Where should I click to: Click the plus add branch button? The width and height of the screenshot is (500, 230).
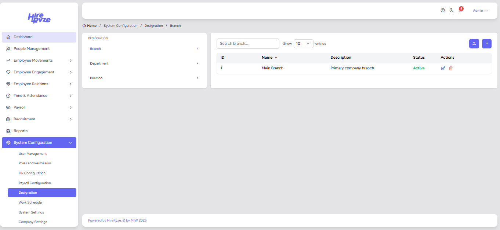pyautogui.click(x=487, y=44)
